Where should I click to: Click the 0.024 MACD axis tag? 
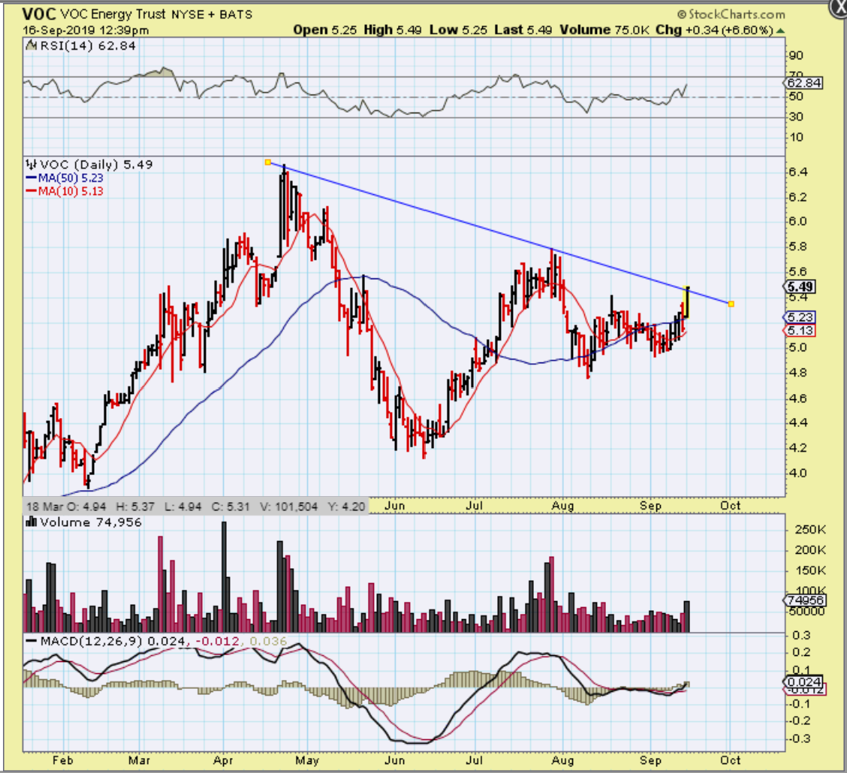[804, 681]
